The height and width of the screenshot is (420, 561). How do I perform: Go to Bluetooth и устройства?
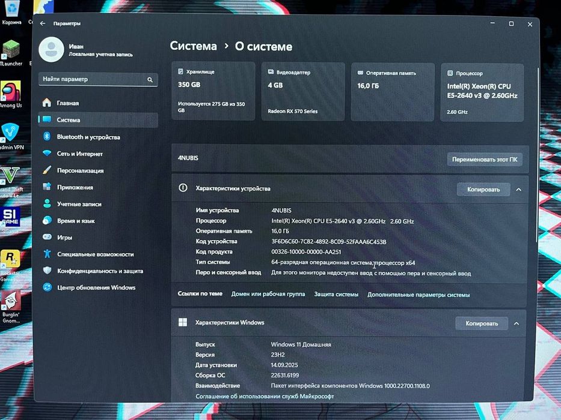pos(98,137)
